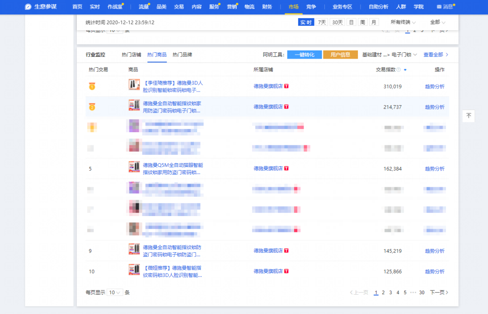Click Tmall badge in 162,384 row
The width and height of the screenshot is (488, 314).
point(286,168)
